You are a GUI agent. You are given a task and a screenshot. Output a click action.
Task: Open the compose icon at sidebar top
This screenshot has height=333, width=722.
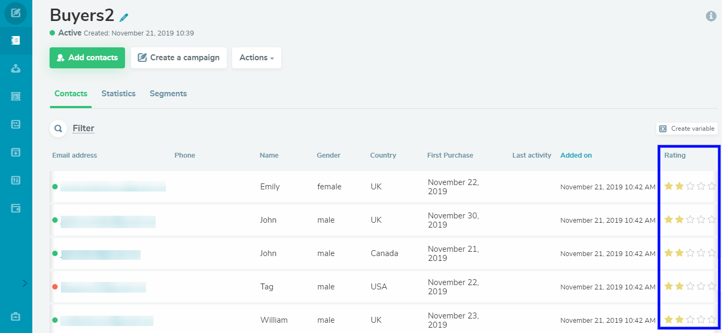pyautogui.click(x=16, y=13)
